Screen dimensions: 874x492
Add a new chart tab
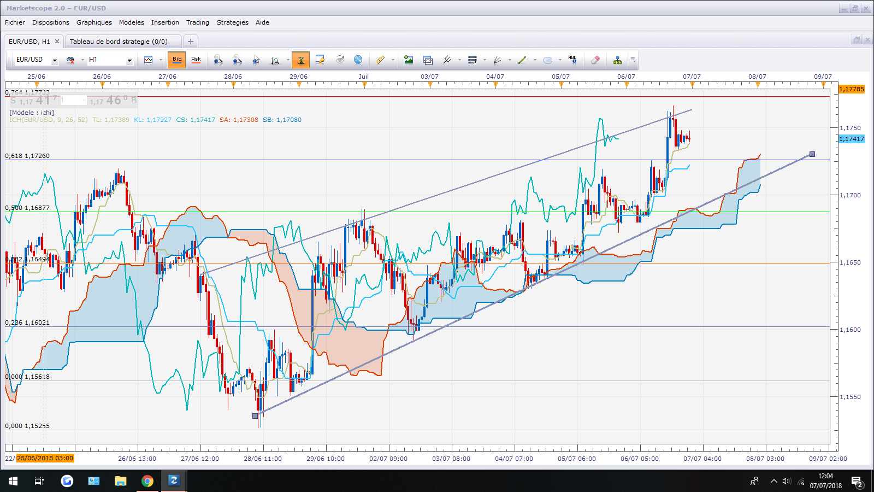(191, 42)
